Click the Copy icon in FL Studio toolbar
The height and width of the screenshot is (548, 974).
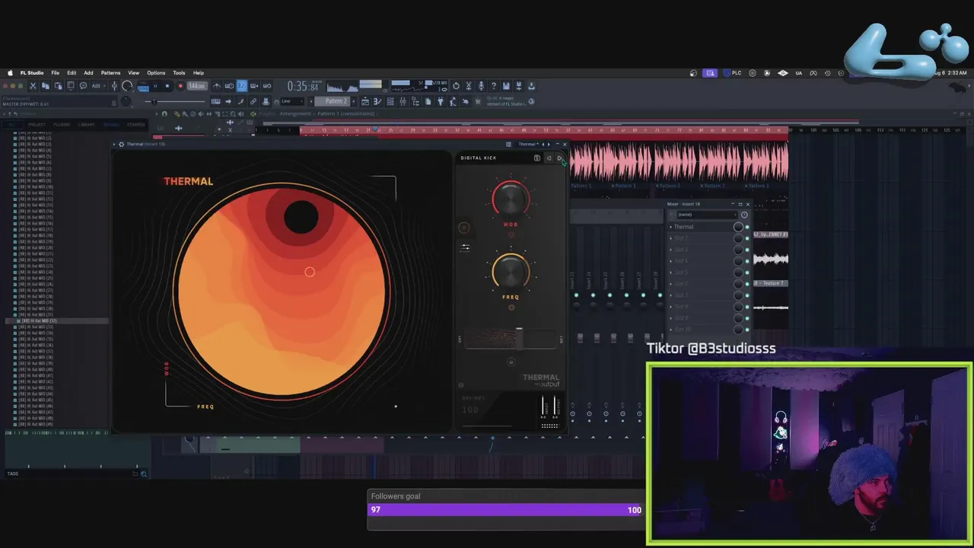45,86
